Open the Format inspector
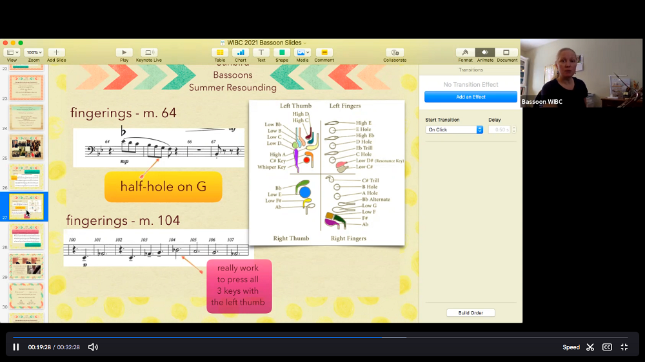645x362 pixels. [465, 52]
